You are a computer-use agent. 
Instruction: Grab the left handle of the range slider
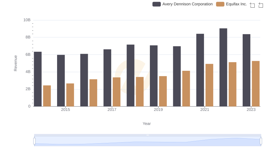34,141
